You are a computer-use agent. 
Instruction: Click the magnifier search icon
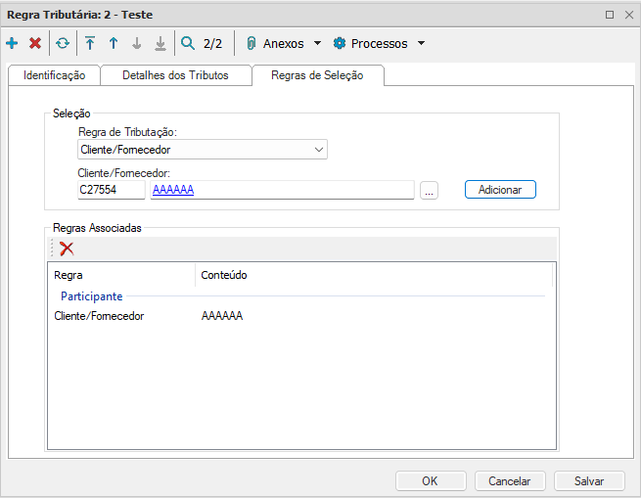point(188,43)
